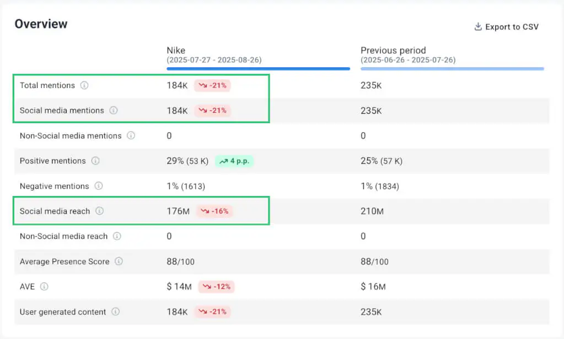564x339 pixels.
Task: Click the Non-Social media mentions label
Action: (x=71, y=136)
